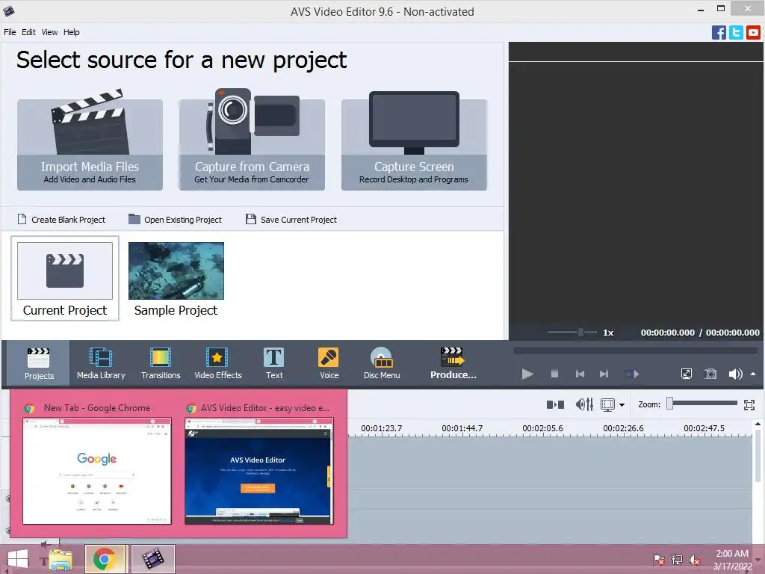Play the preview video

tap(527, 374)
